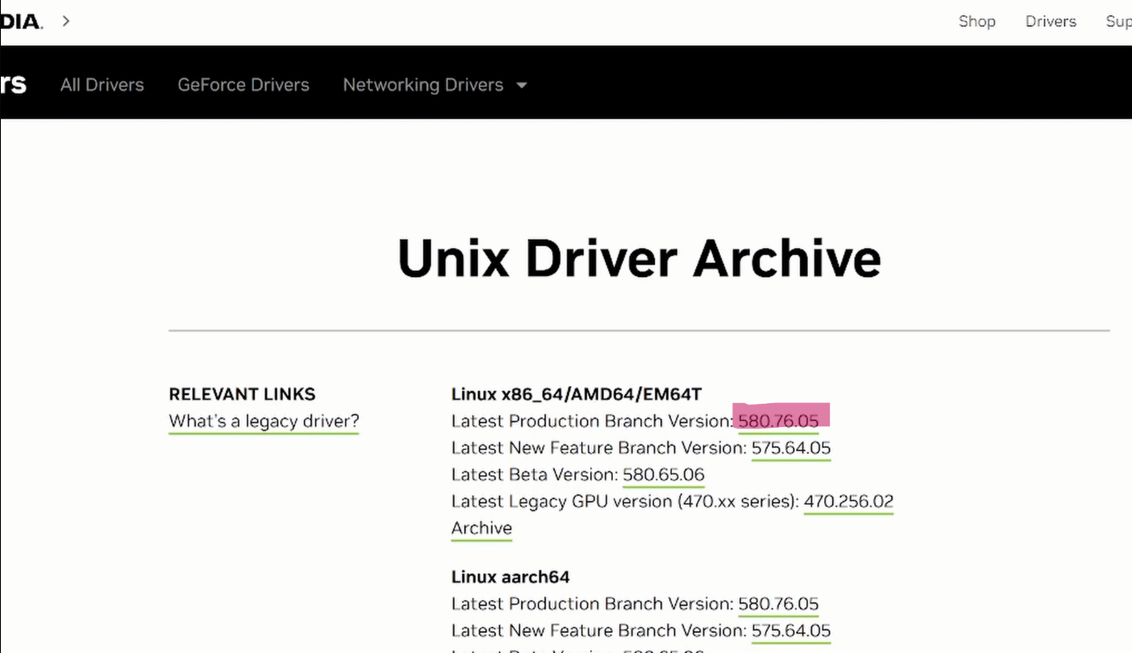Select Drivers in the top-right navigation
1132x653 pixels.
pos(1050,22)
